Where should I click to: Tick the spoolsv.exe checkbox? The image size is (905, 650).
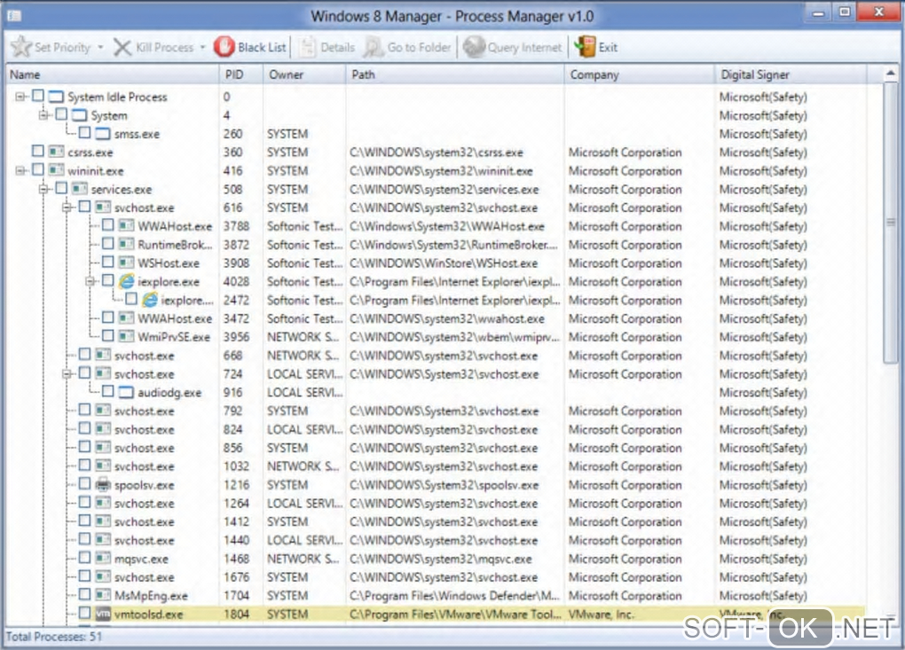[85, 483]
